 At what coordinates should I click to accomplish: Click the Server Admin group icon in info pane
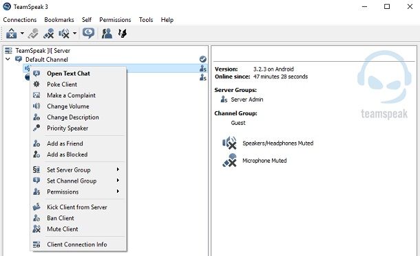coord(224,100)
